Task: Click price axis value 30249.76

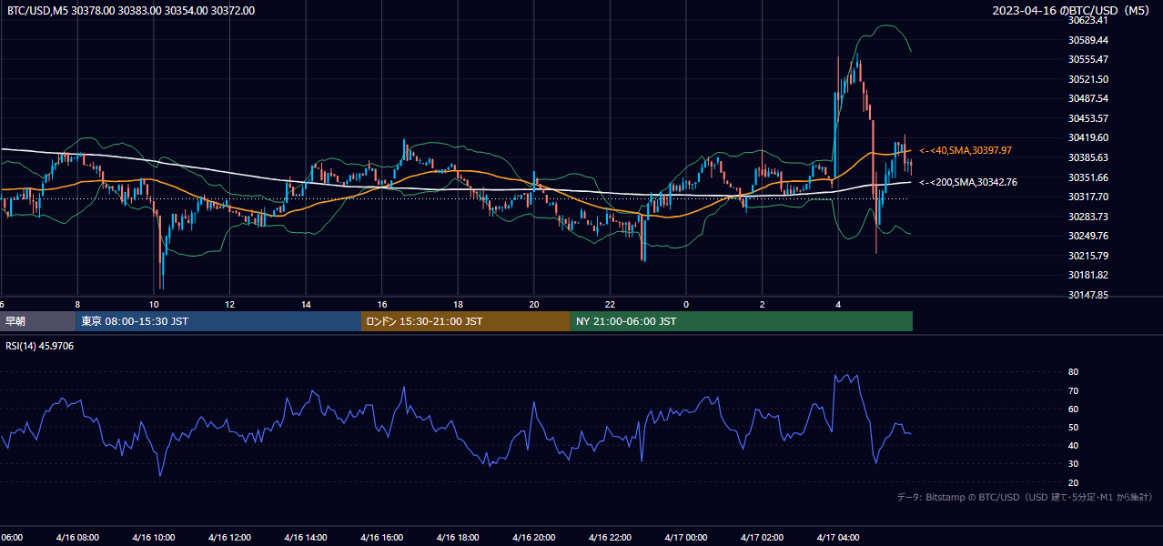Action: [x=1088, y=236]
